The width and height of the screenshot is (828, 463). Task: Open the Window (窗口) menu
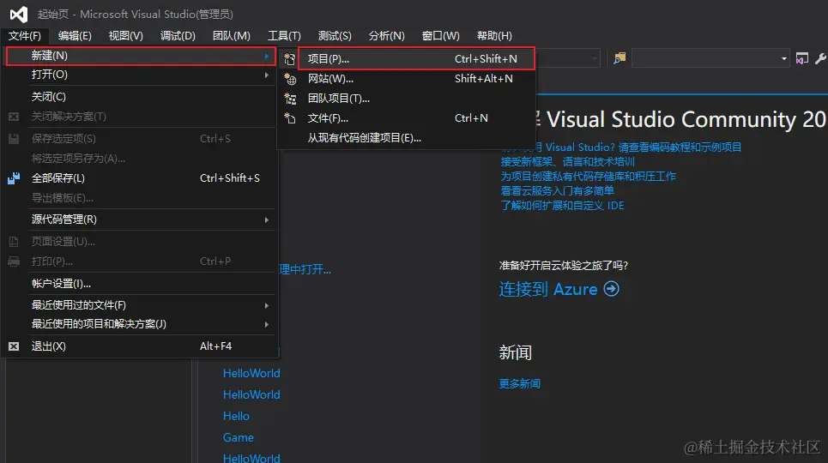(x=440, y=36)
